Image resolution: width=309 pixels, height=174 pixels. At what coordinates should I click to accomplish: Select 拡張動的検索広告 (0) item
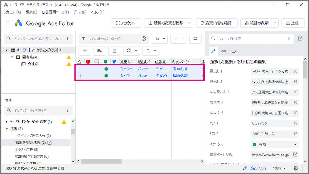click(x=32, y=156)
